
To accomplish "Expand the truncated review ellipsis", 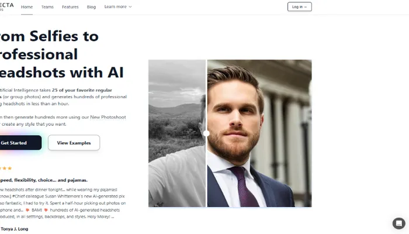I will click(x=112, y=217).
